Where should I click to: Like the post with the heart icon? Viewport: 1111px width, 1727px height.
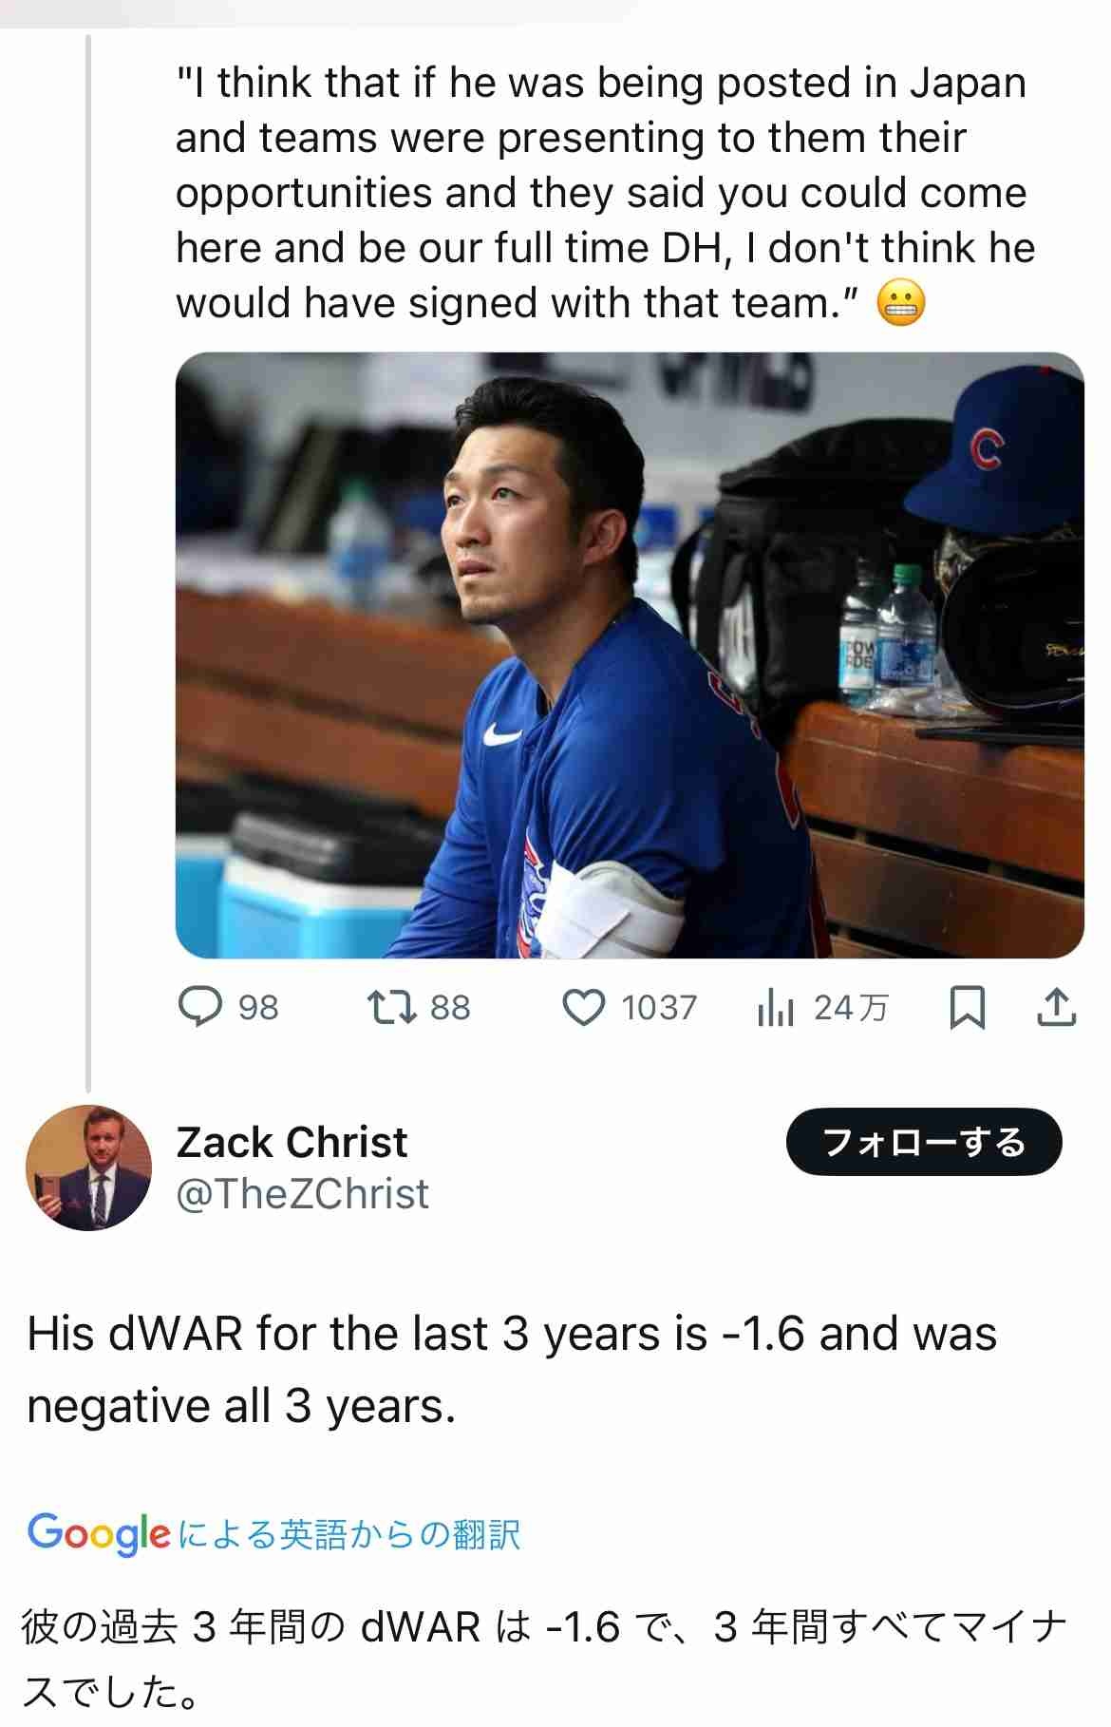(583, 1007)
